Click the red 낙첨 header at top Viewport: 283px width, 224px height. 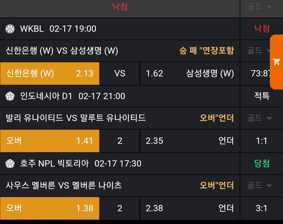120,7
